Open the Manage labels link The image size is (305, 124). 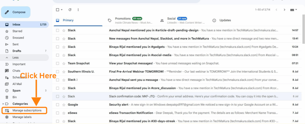coord(22,117)
